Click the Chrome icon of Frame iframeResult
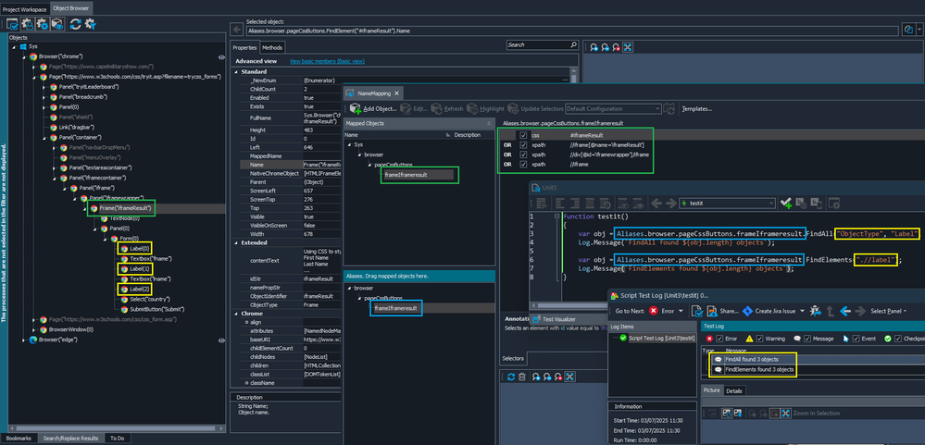Image resolution: width=925 pixels, height=445 pixels. point(94,209)
